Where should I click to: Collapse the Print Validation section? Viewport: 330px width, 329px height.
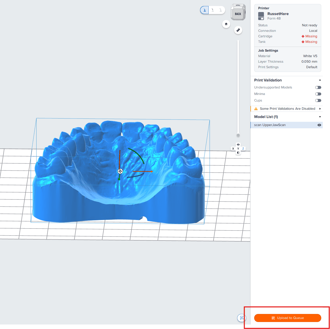[320, 80]
